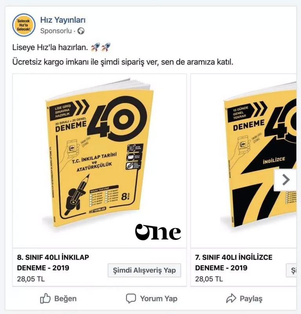301x314 pixels.
Task: Click the first product 28,05 TL price
Action: [x=31, y=279]
